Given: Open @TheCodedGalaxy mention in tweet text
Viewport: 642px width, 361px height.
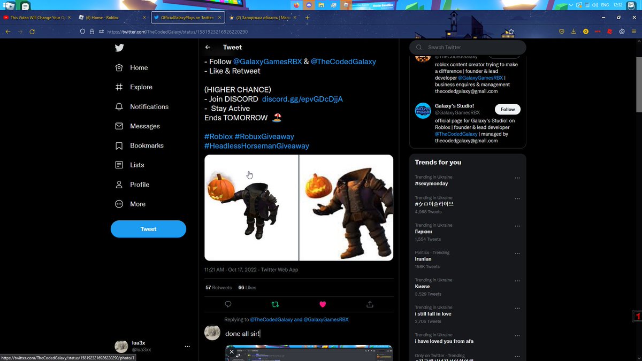Looking at the screenshot, I should (343, 62).
